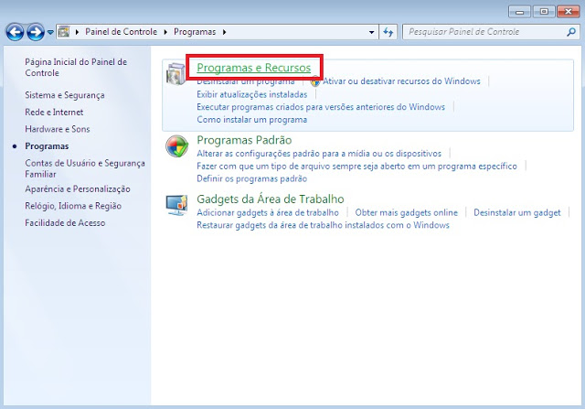Expand arrow after Painel de Controle breadcrumb
Viewport: 585px width, 409px height.
point(165,32)
